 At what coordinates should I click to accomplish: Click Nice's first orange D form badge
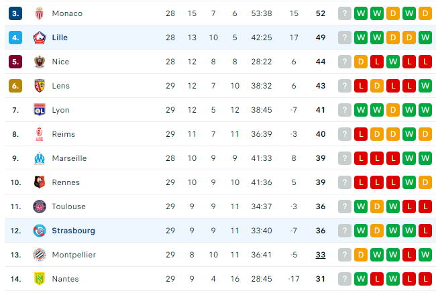coord(361,62)
